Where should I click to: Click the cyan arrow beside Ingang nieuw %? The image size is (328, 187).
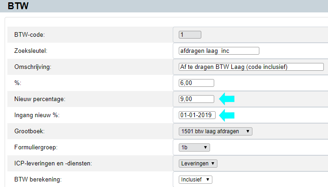[x=227, y=115]
